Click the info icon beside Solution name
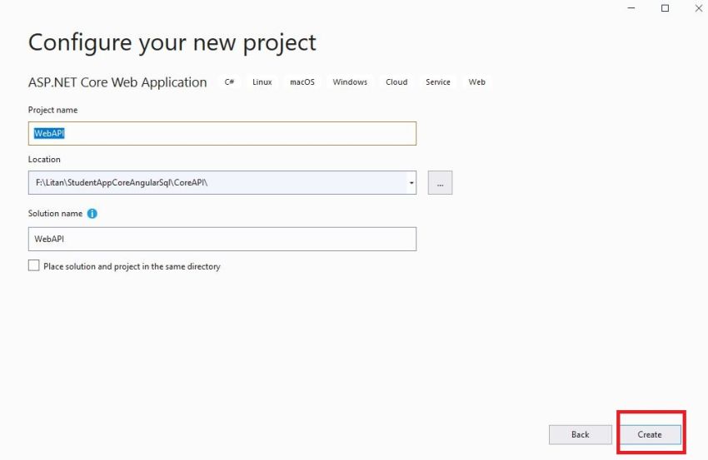The width and height of the screenshot is (708, 460). (x=92, y=214)
